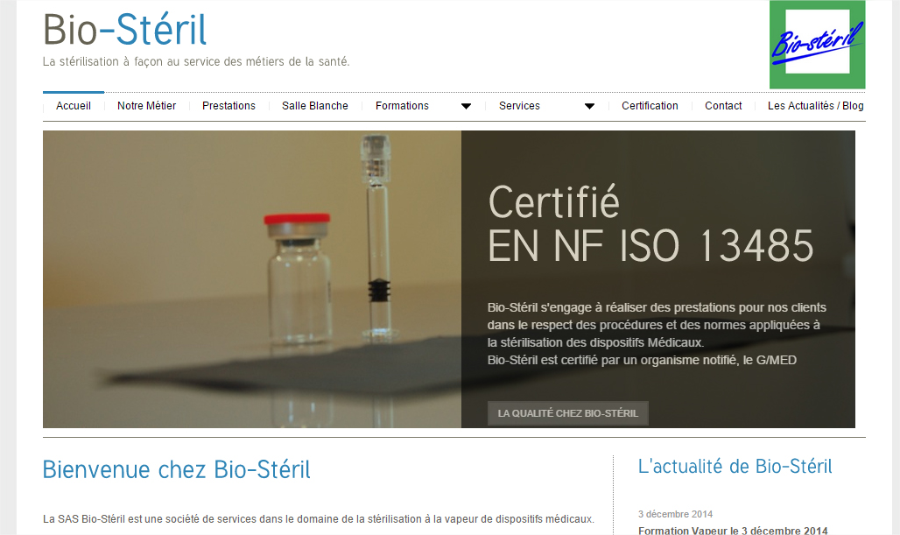Expand the Services dropdown arrow

coord(590,106)
